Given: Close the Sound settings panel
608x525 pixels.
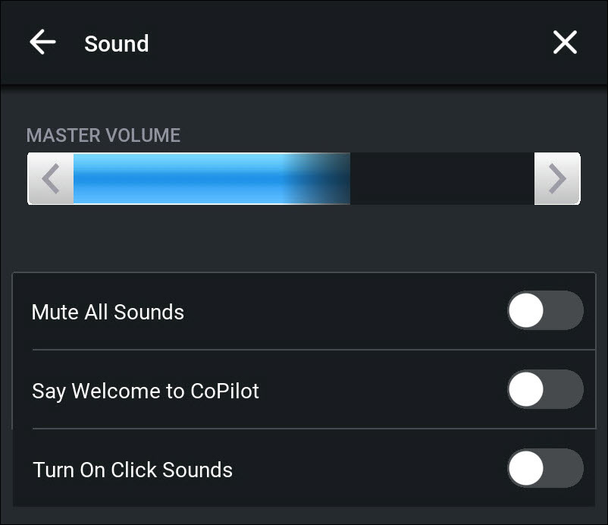Looking at the screenshot, I should [x=565, y=42].
